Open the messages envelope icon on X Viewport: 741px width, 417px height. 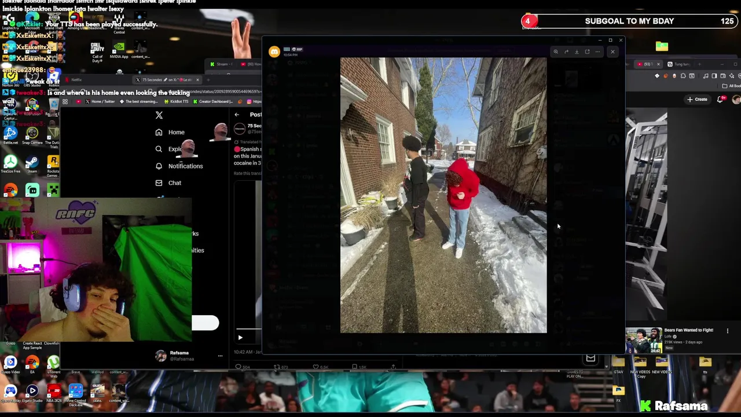(x=590, y=359)
